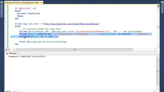
Task: Click 'DECLARE @AccountNumber INT' in code
Action: (34, 31)
